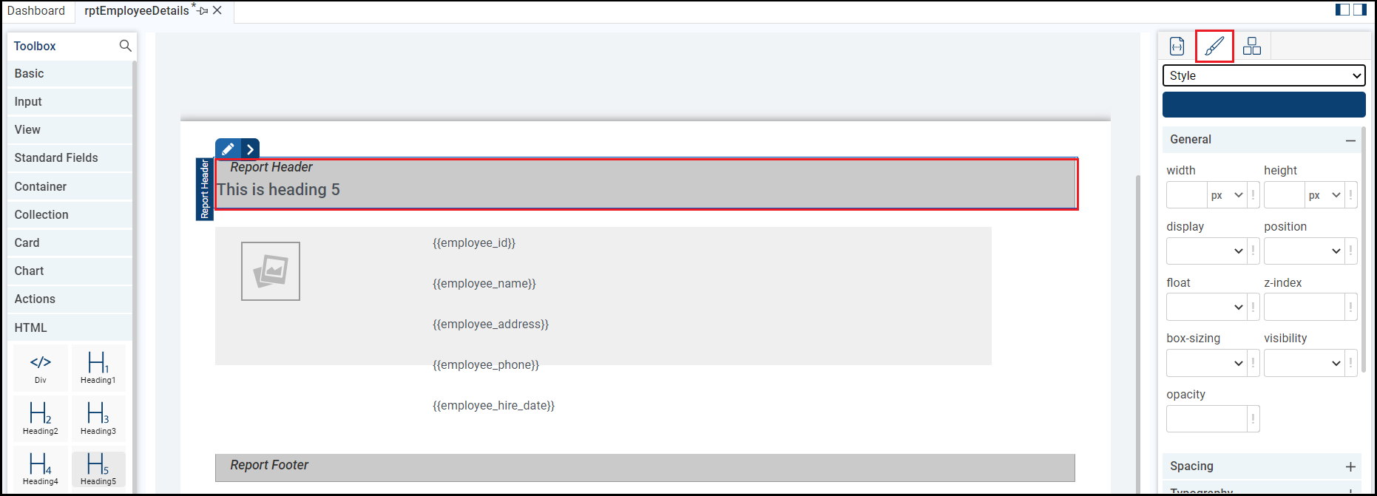Open the Style dropdown
Viewport: 1377px width, 496px height.
[1263, 75]
